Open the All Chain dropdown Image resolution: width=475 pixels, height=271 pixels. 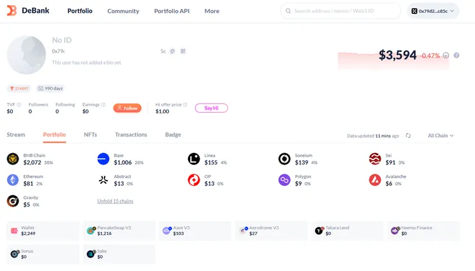point(440,136)
